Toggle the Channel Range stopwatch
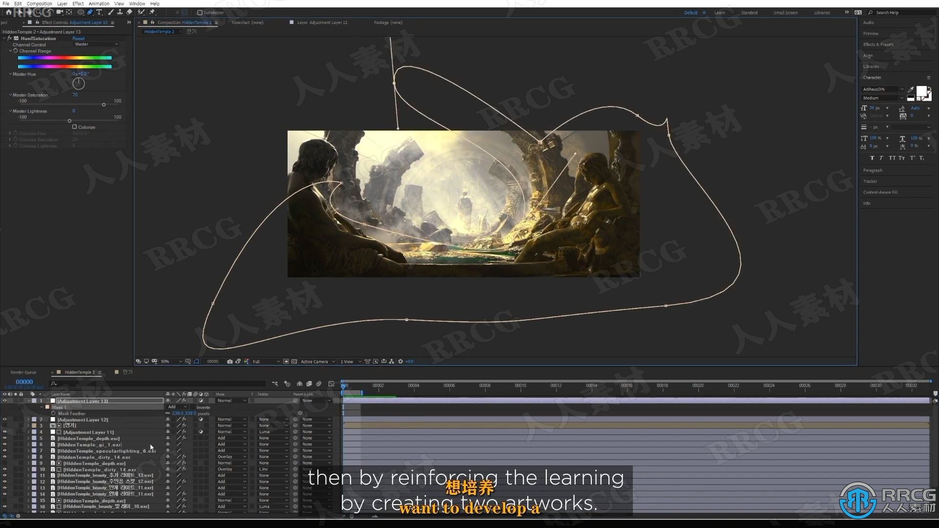This screenshot has width=939, height=528. tap(16, 51)
